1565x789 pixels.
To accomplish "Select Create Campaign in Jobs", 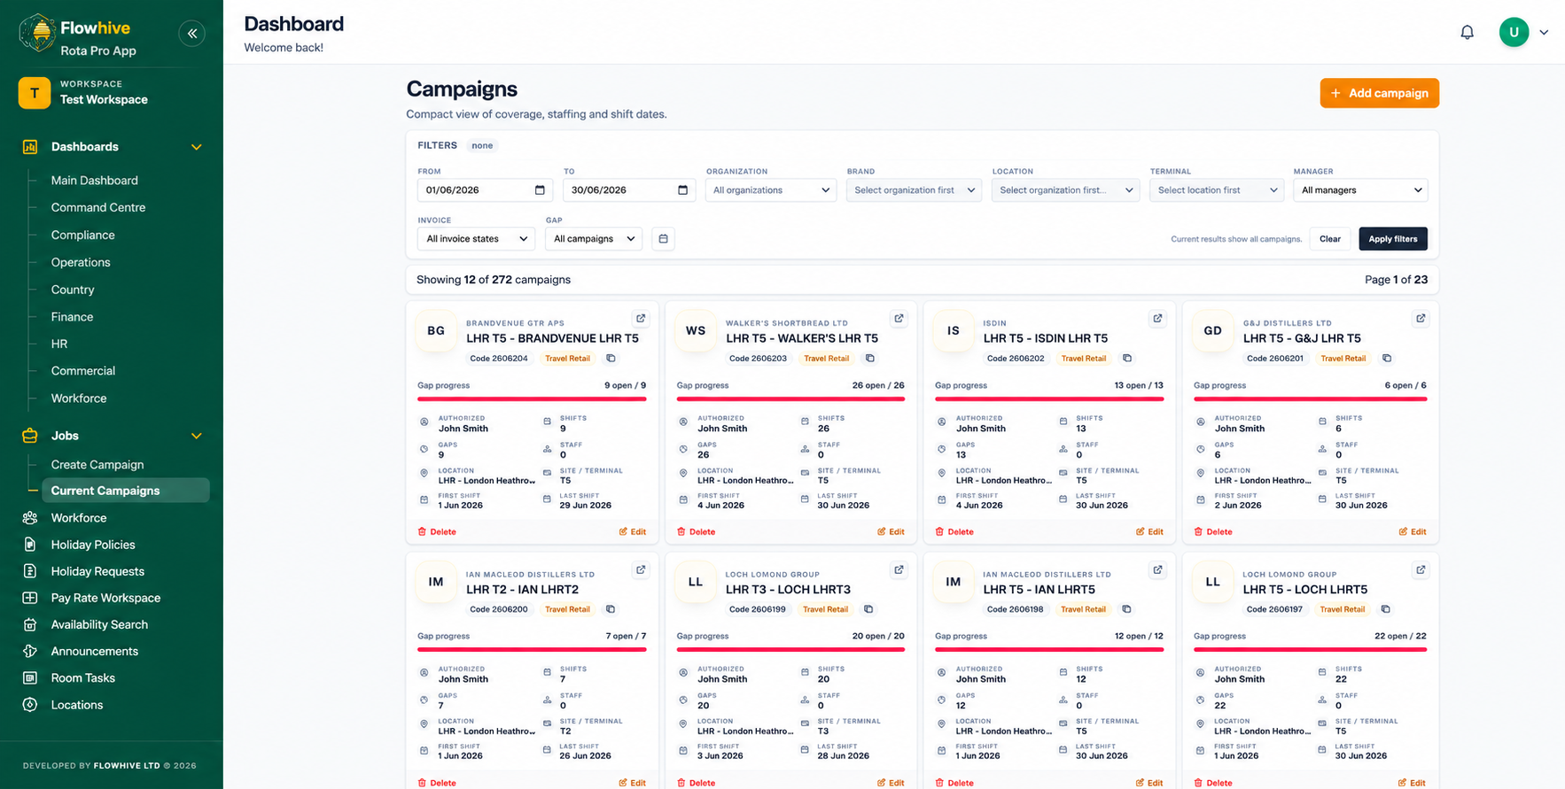I will (x=97, y=465).
